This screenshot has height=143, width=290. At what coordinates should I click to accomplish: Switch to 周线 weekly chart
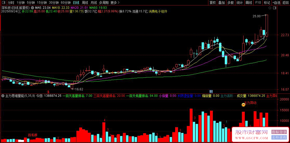coord(85,3)
